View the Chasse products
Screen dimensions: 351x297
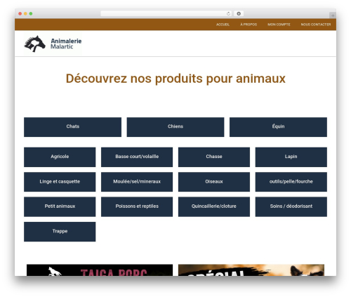pos(214,157)
